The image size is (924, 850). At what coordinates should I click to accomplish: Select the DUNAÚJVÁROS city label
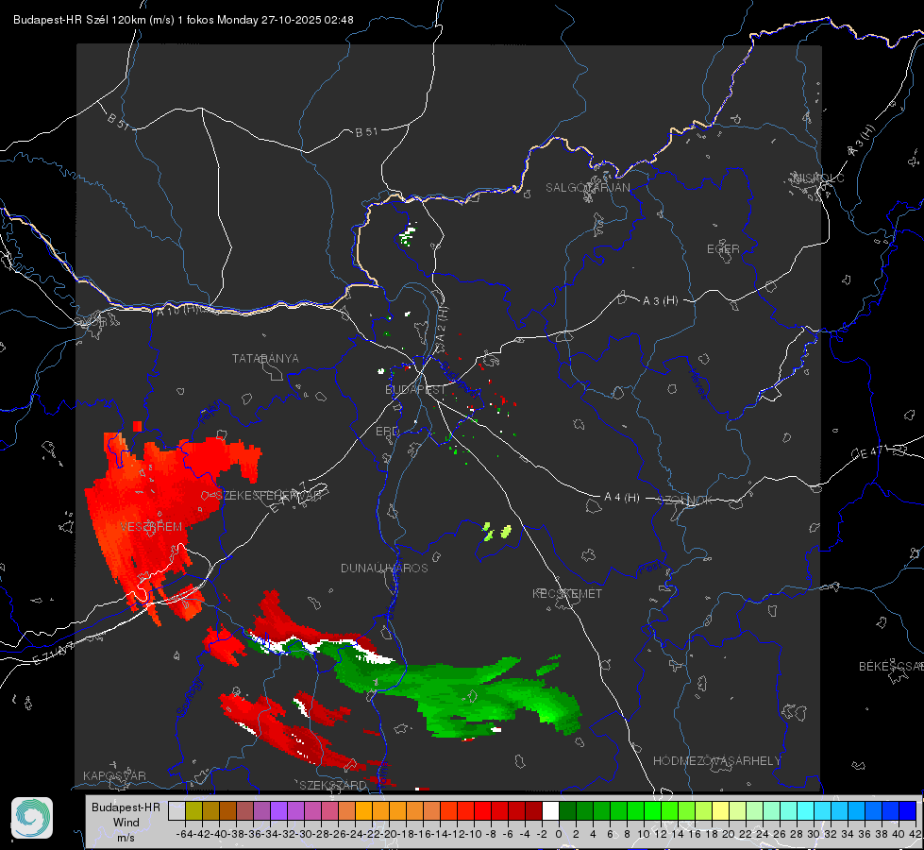click(x=384, y=568)
